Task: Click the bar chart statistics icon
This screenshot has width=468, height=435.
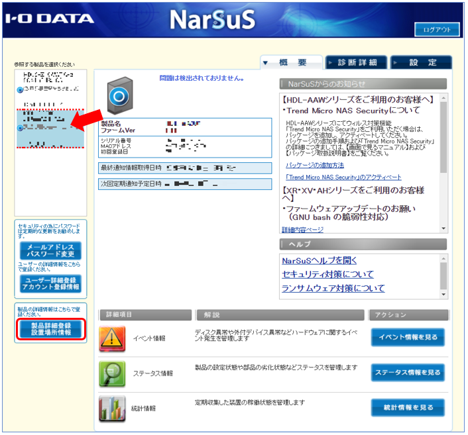Action: tap(112, 408)
